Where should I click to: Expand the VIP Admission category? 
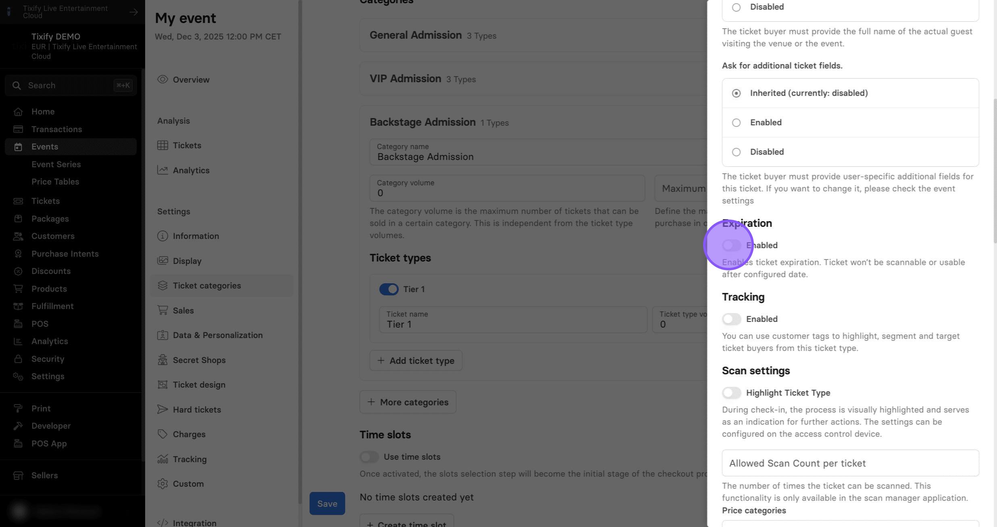[x=533, y=79]
